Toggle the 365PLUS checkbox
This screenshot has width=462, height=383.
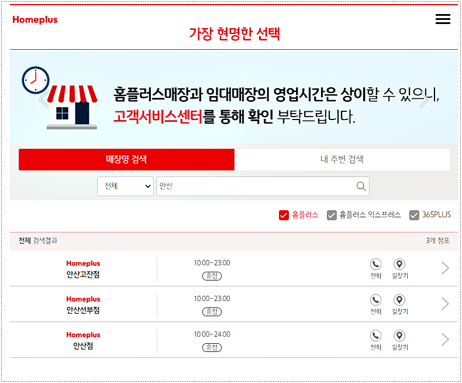pos(414,215)
